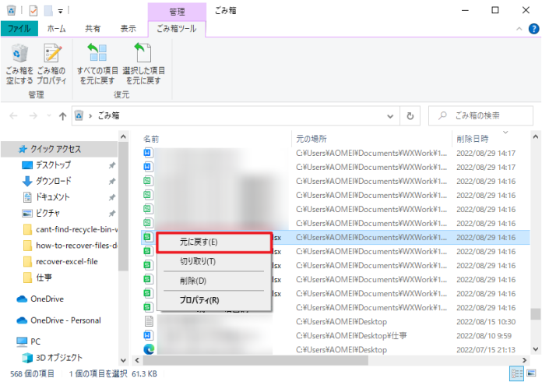Open Recycle Bin properties (ごみ箱のプロパティ) in ribbon
542x382 pixels.
tap(51, 62)
